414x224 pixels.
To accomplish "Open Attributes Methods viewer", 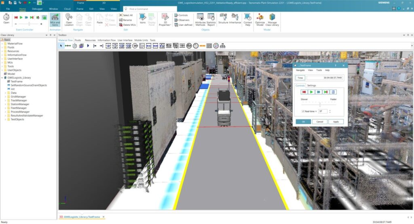I will (200, 20).
